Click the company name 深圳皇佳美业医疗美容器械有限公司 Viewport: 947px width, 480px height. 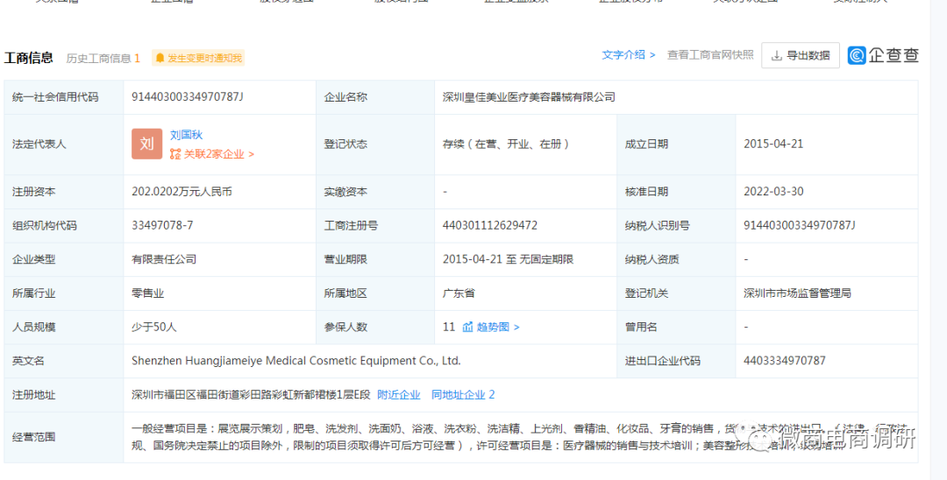pyautogui.click(x=529, y=97)
